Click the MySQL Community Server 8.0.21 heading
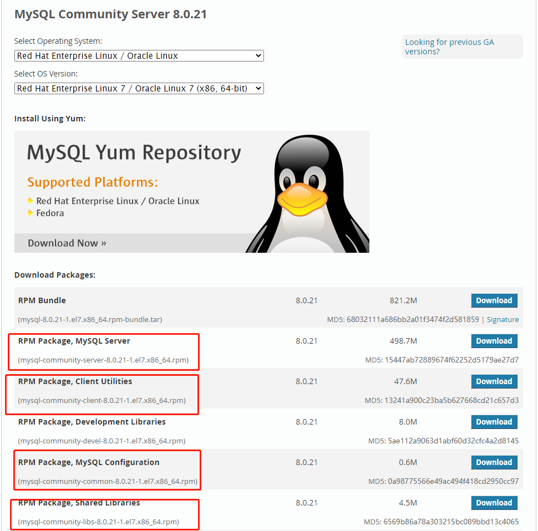 (110, 14)
